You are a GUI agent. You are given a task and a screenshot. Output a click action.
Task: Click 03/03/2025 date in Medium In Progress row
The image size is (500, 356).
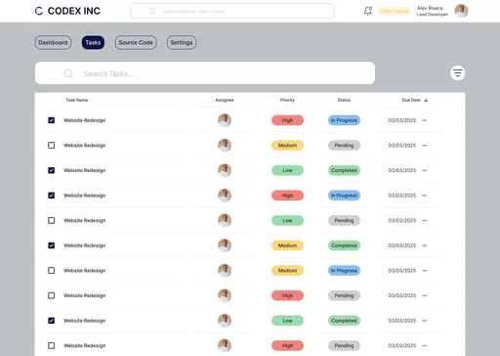click(402, 271)
